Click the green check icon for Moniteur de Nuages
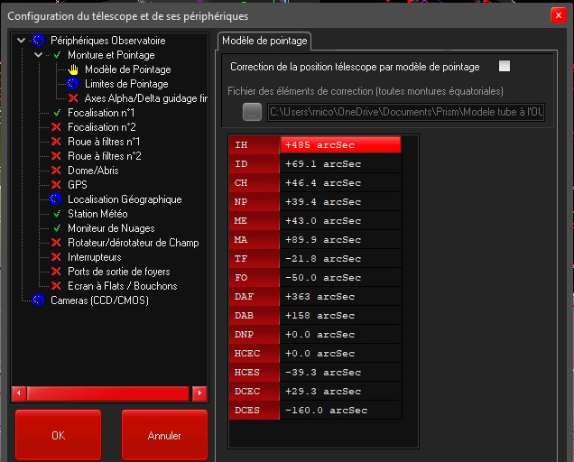574x462 pixels. click(x=56, y=228)
